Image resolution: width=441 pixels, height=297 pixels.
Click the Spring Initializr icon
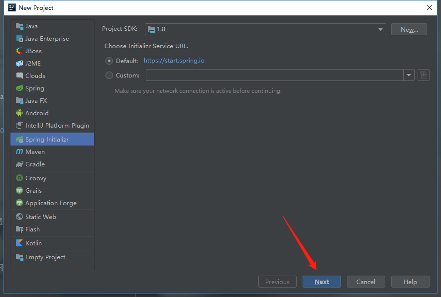click(19, 139)
